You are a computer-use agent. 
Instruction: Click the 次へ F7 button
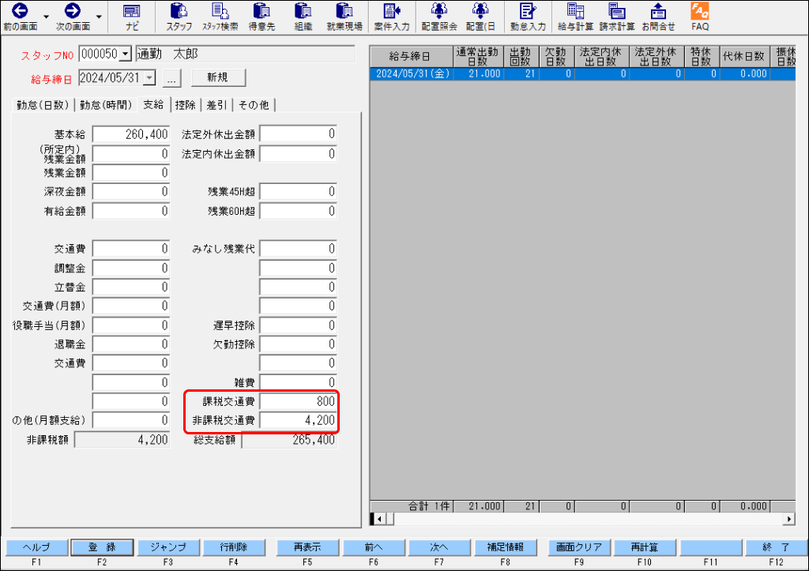(439, 547)
